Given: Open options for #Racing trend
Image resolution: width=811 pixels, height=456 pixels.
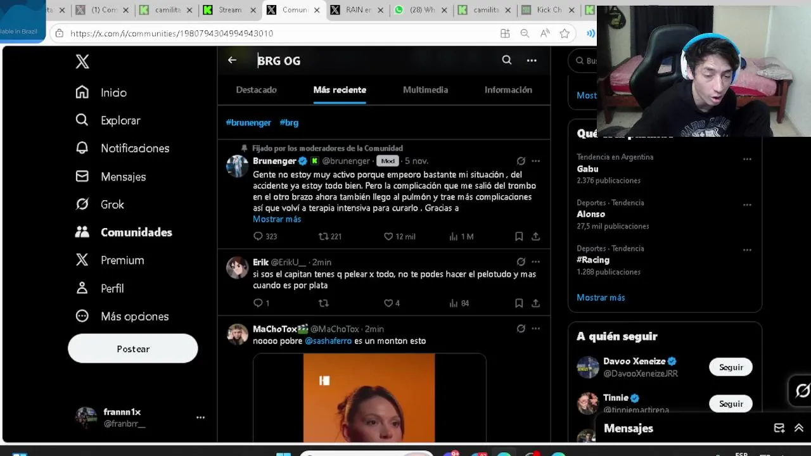Looking at the screenshot, I should (x=747, y=250).
